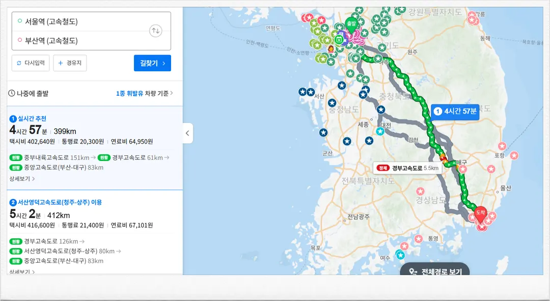Image resolution: width=550 pixels, height=301 pixels.
Task: Click the navy star marker above 군산
Action: (323, 132)
